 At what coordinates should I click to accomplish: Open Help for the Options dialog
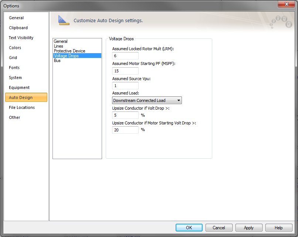(x=279, y=227)
